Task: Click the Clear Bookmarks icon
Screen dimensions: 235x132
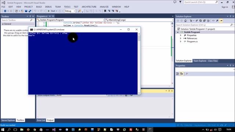Action: (117, 11)
